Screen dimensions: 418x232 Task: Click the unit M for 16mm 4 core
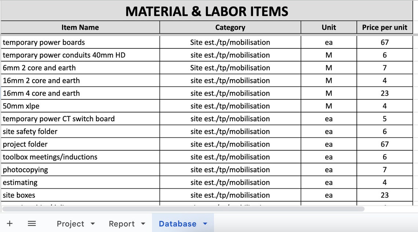click(329, 93)
